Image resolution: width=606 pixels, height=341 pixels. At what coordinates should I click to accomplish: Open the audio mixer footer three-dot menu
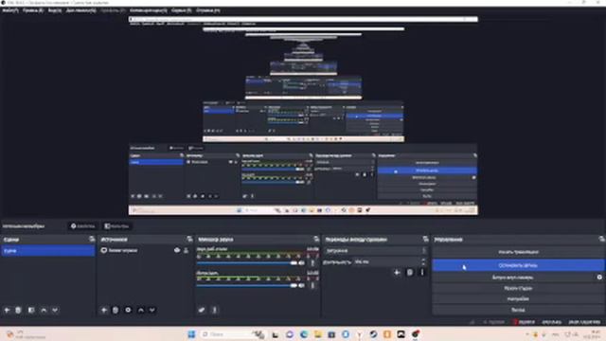215,310
